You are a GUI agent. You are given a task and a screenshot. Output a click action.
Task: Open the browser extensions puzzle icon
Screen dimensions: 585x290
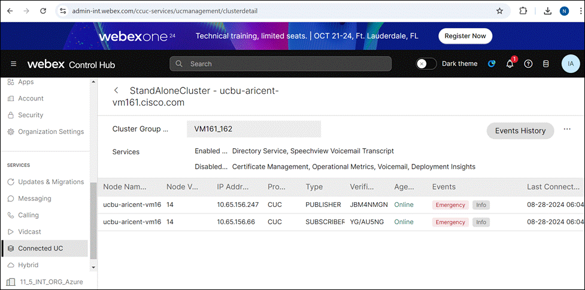523,11
